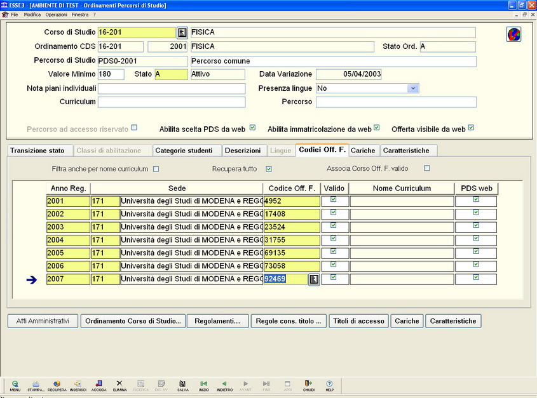This screenshot has height=398, width=537.
Task: Click the Titoli di accesso button
Action: pyautogui.click(x=358, y=321)
